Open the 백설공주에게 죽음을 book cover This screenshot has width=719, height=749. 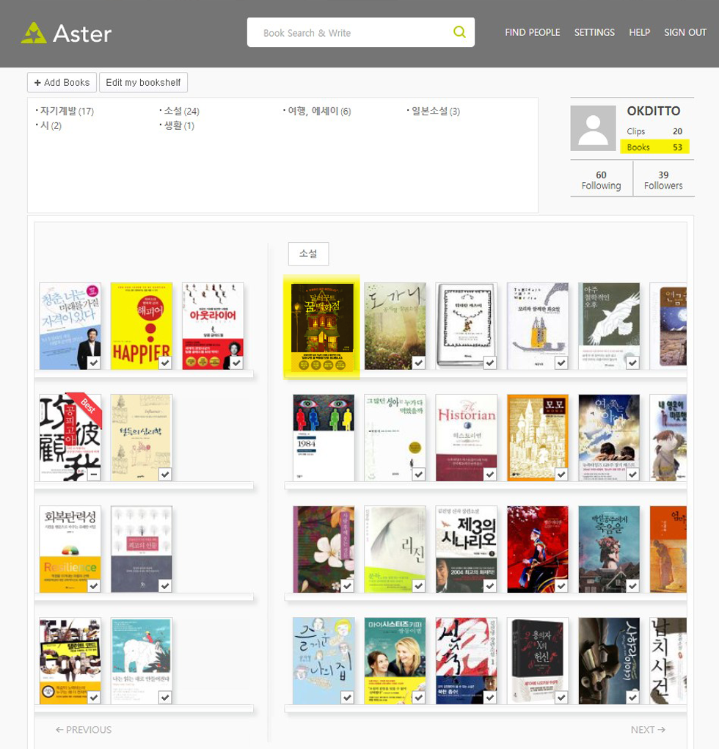coord(609,549)
